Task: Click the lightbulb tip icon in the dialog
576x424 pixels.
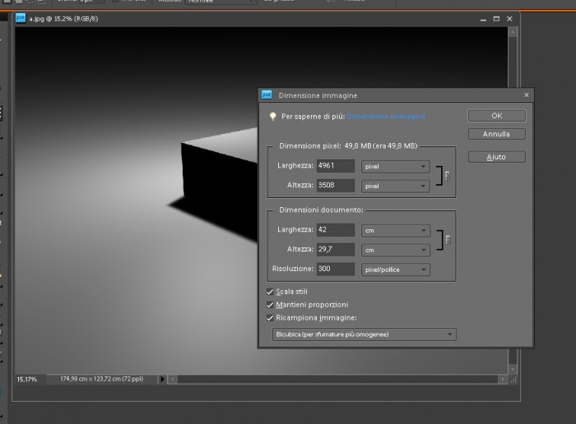Action: click(x=272, y=117)
